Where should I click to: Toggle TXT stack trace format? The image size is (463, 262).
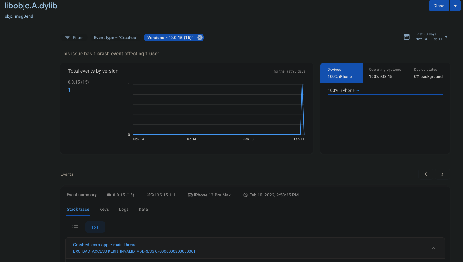click(95, 227)
